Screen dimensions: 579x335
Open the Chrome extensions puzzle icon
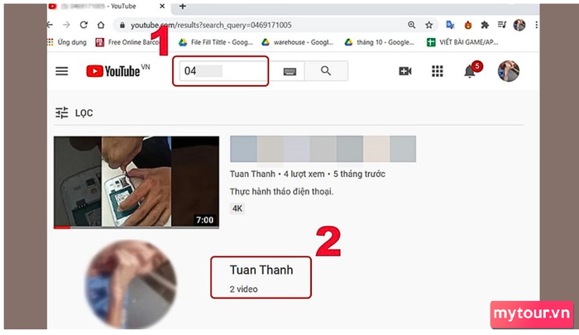(485, 25)
